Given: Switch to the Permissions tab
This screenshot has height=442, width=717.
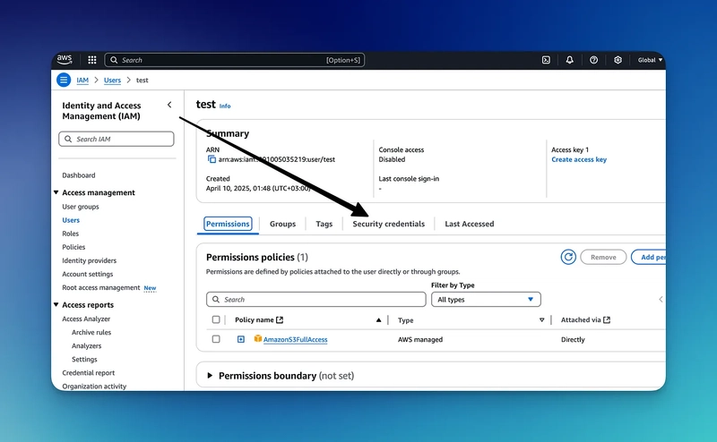Looking at the screenshot, I should [228, 224].
